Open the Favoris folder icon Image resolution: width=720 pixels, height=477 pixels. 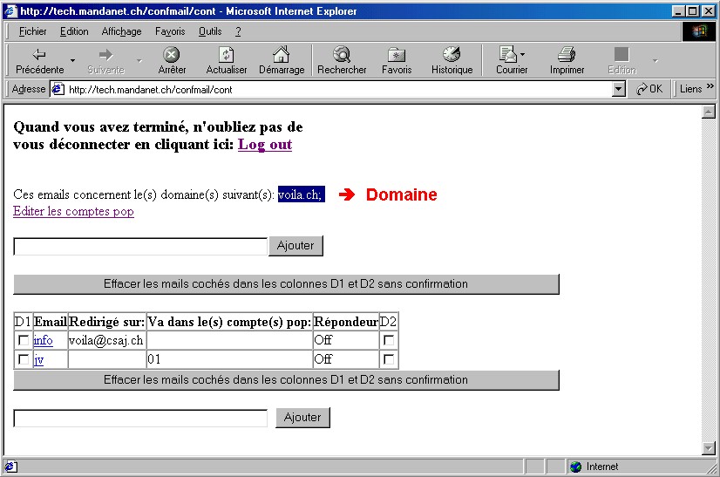point(396,55)
